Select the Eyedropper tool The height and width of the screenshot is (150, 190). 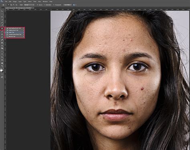click(2, 25)
